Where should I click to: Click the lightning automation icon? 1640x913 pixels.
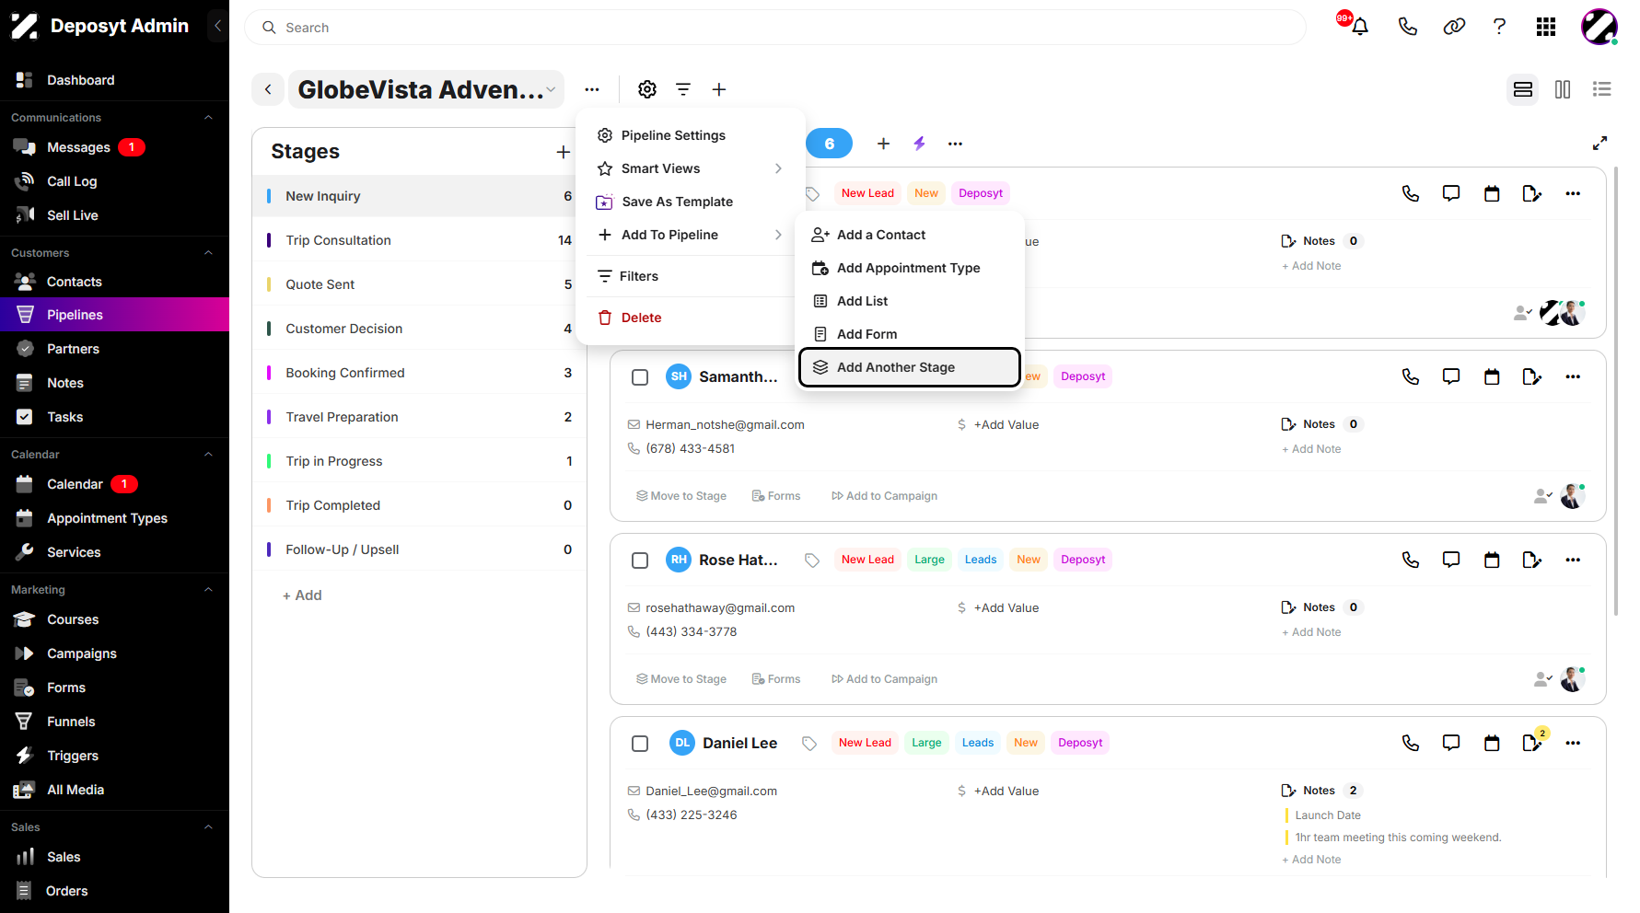(x=919, y=144)
